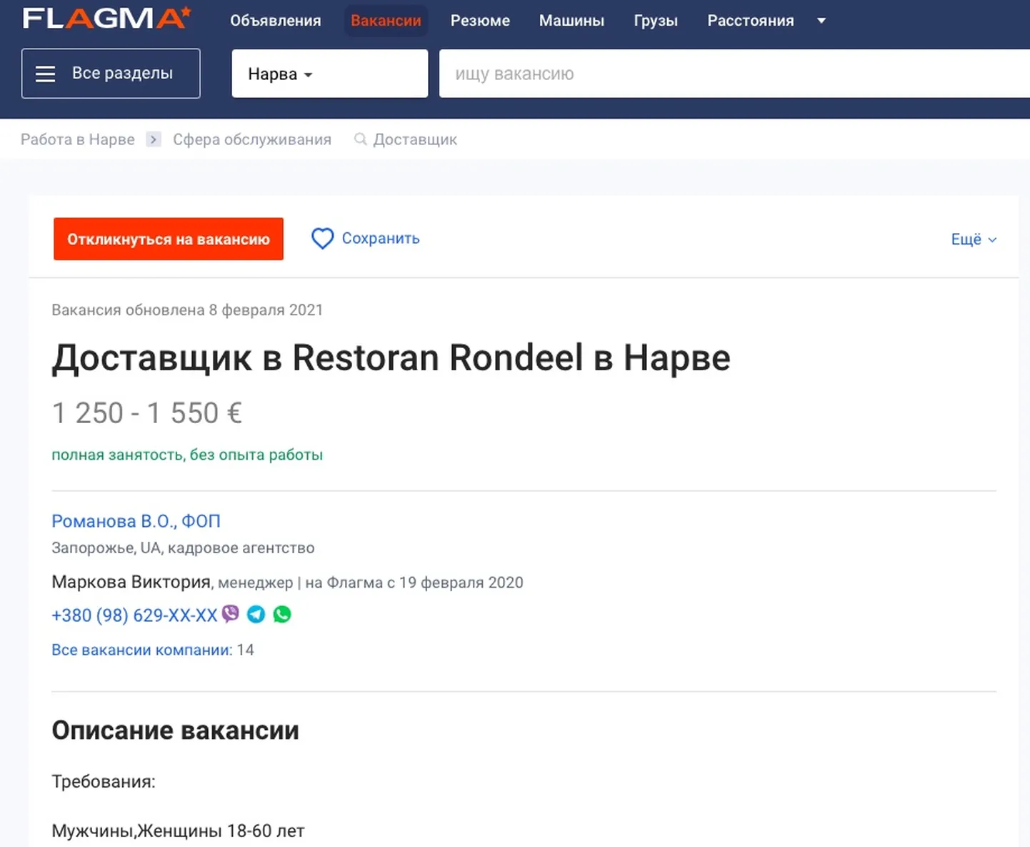Image resolution: width=1030 pixels, height=847 pixels.
Task: Click the Требования: label
Action: pos(104,781)
